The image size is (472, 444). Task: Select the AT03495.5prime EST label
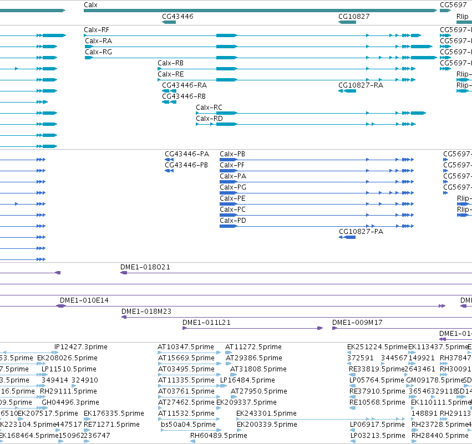coord(186,369)
